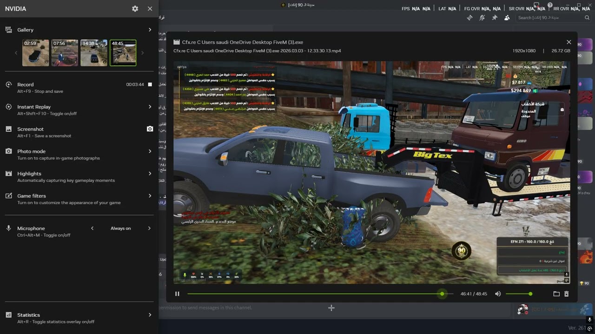Expand the Highlights chevron

(150, 173)
